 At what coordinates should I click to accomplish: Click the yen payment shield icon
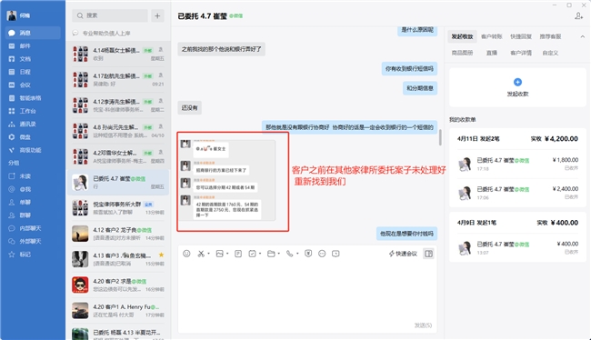click(308, 254)
